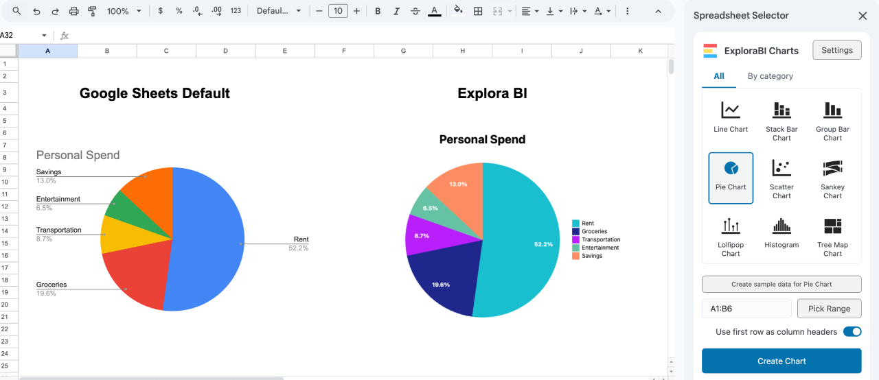Toggle italic formatting

396,11
